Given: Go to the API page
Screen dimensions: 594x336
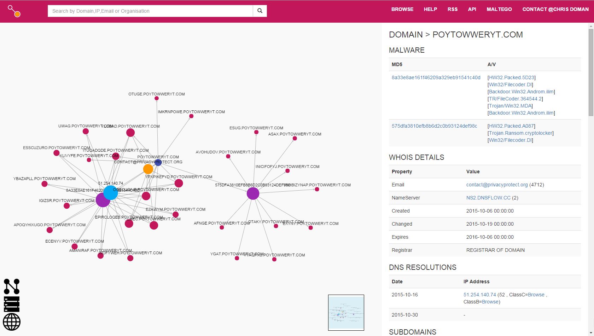Looking at the screenshot, I should (472, 9).
